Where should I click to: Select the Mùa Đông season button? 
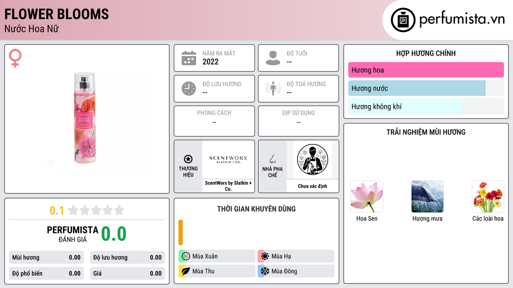pyautogui.click(x=296, y=271)
